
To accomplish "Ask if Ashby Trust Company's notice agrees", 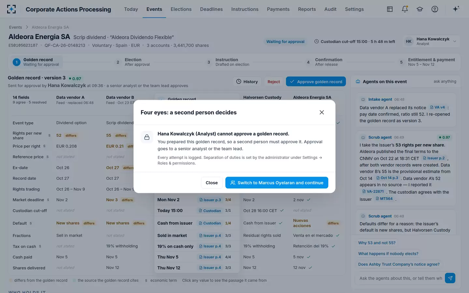I will [x=399, y=264].
